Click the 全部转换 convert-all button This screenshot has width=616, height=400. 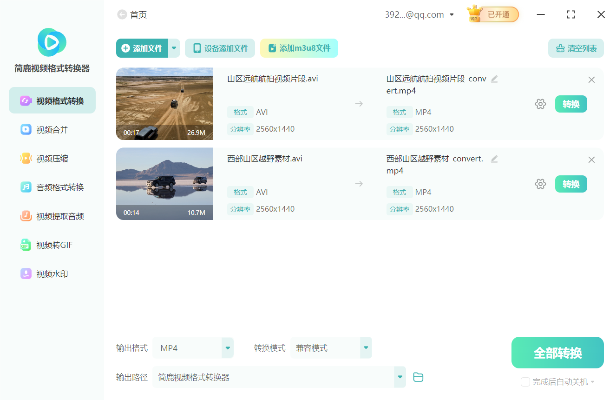point(557,352)
